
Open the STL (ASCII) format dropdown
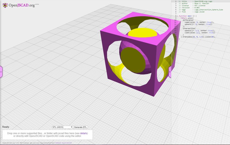[x=62, y=127]
